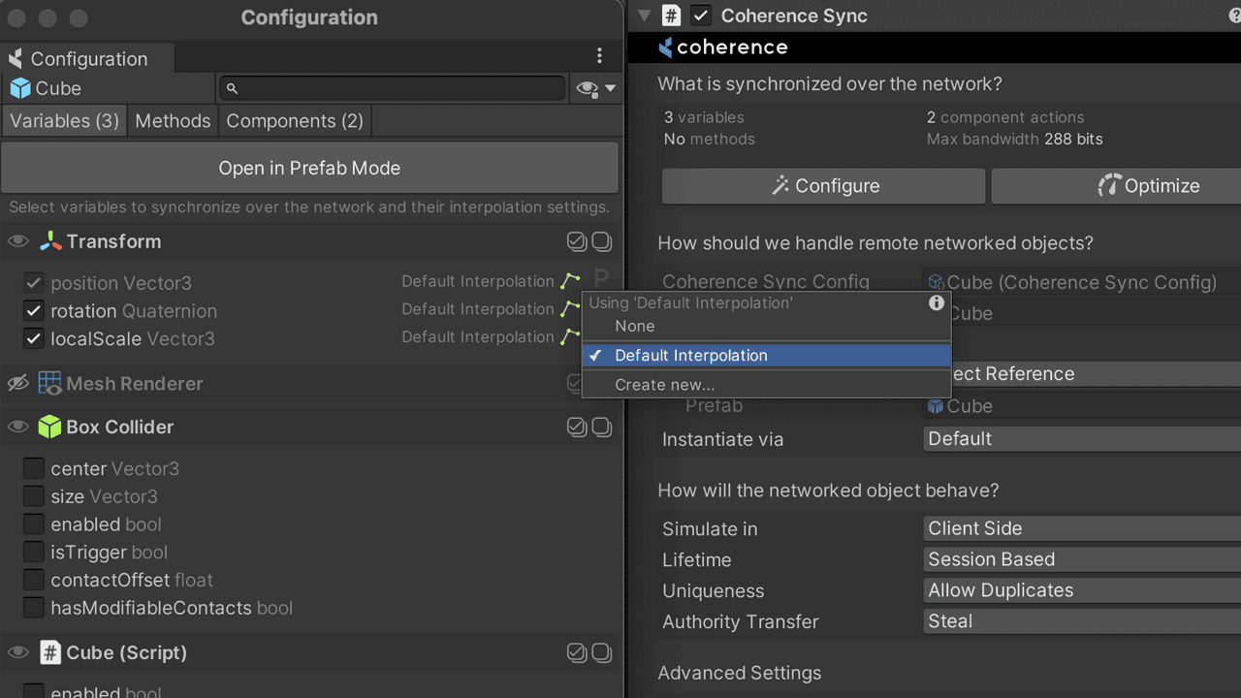
Task: Open the eye visibility filter dropdown
Action: (x=596, y=88)
